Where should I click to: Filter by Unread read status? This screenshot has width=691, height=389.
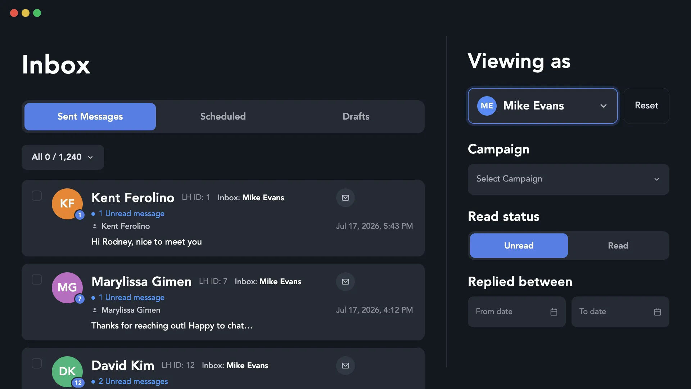click(519, 246)
